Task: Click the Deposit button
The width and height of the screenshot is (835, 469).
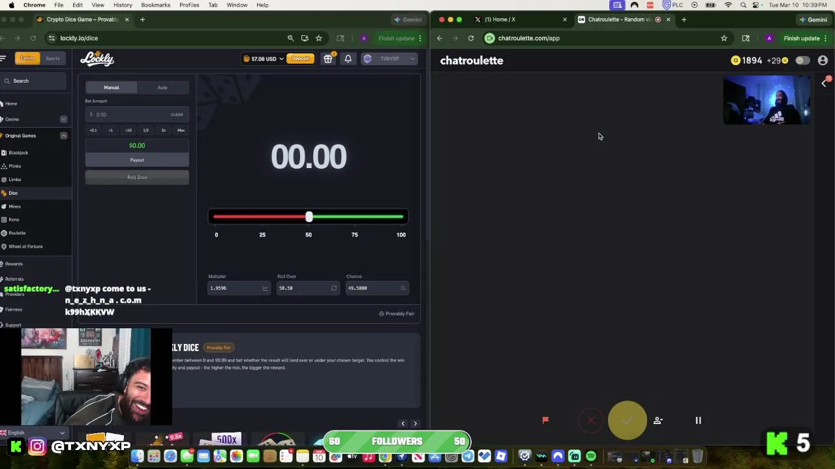Action: [300, 59]
